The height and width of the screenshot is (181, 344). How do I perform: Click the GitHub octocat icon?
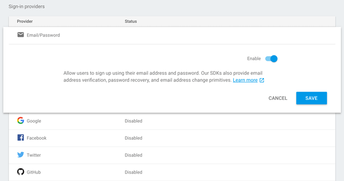click(x=21, y=172)
